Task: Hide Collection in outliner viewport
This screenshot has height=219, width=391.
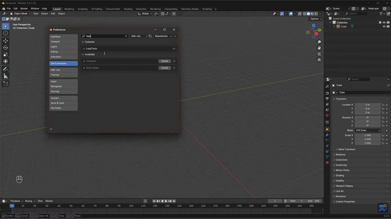Action: pyautogui.click(x=384, y=23)
